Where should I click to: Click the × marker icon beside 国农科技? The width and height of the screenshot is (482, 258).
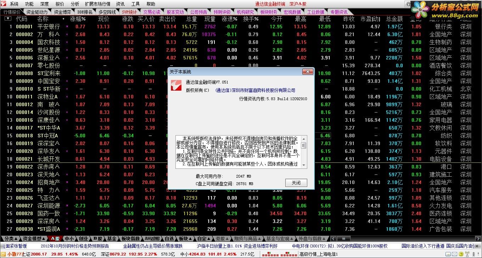point(67,42)
